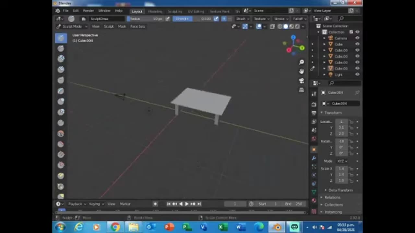Select the Crease brush tool
The height and width of the screenshot is (233, 415).
click(61, 123)
